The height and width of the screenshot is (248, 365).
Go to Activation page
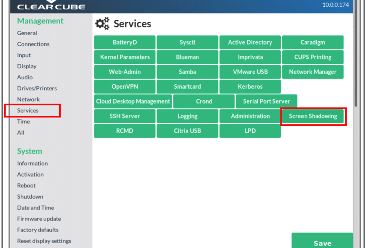[x=30, y=174]
